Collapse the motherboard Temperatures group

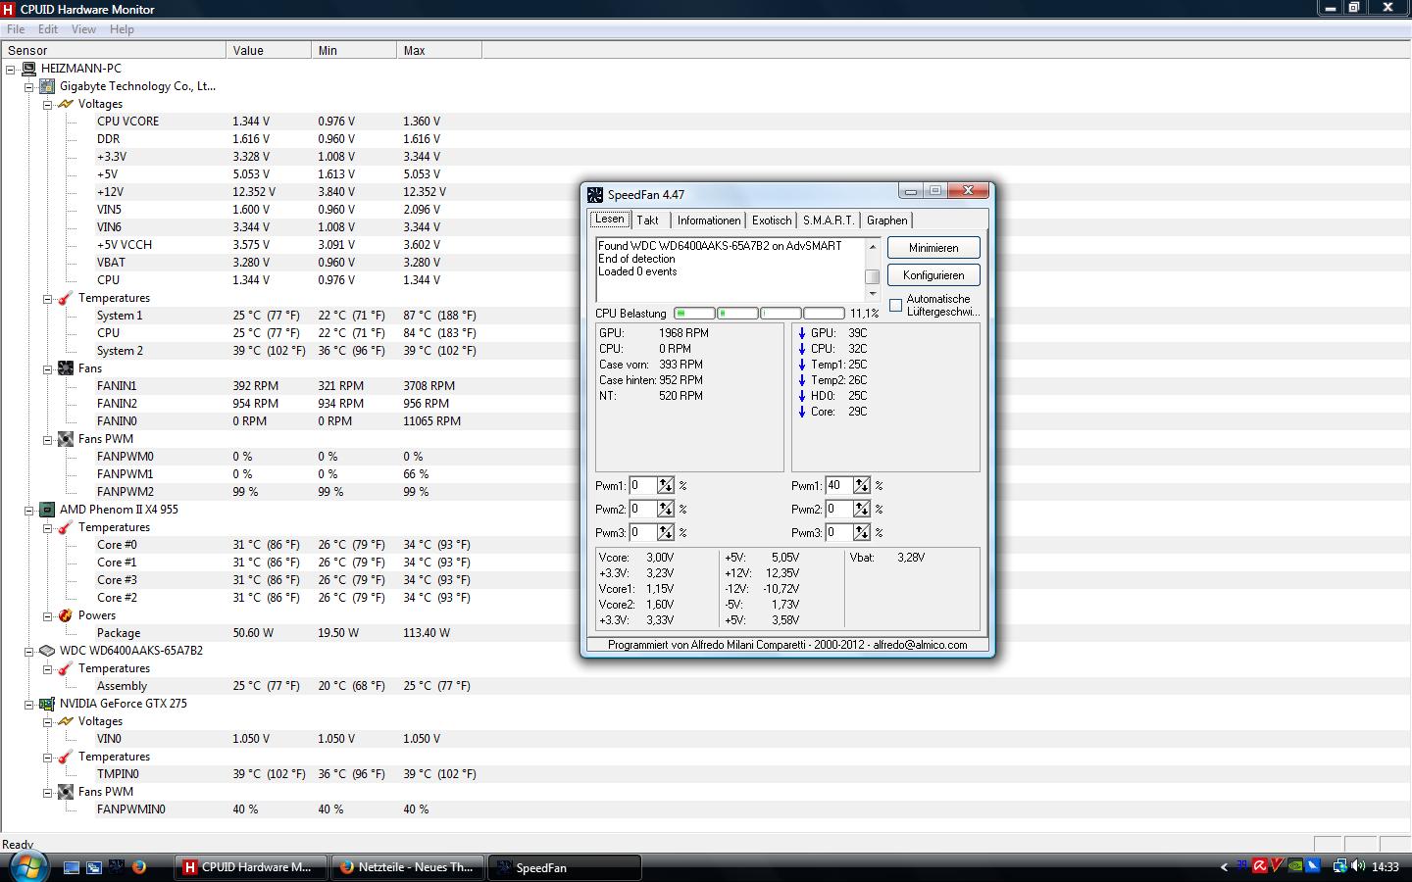click(x=47, y=298)
